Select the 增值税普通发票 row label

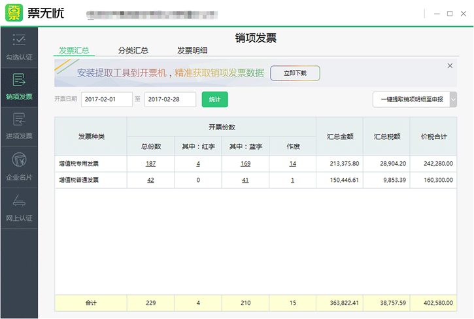point(78,180)
